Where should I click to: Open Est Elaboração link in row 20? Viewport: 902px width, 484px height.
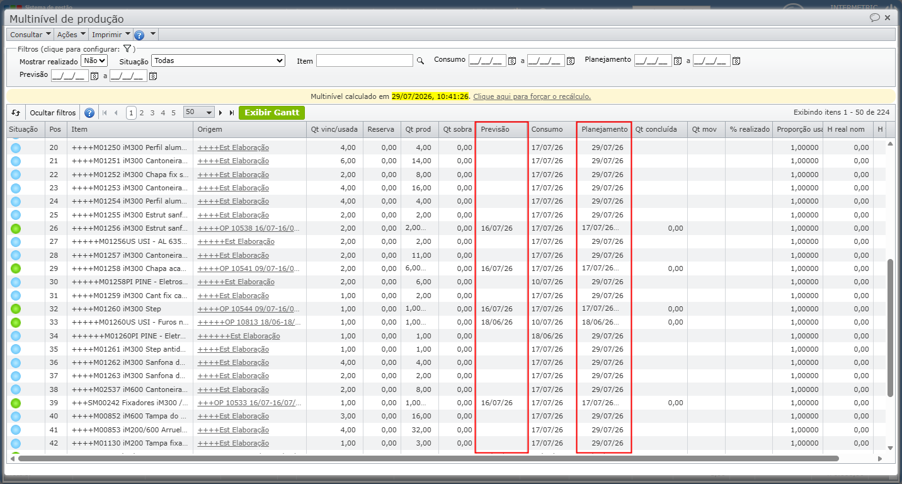[233, 147]
